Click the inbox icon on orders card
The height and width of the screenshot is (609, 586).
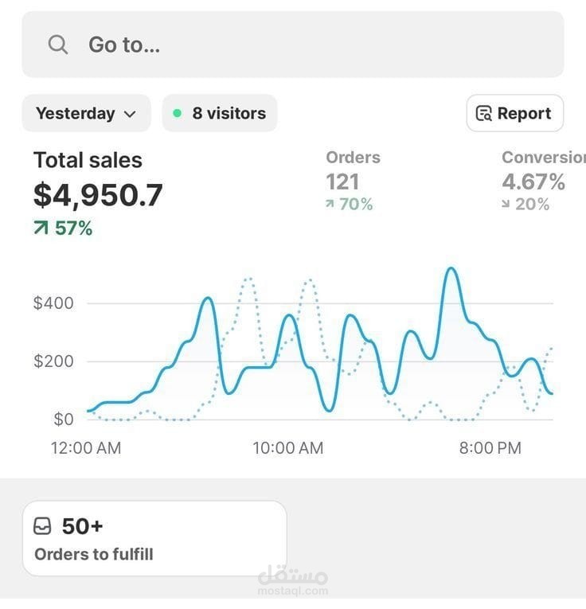(43, 526)
